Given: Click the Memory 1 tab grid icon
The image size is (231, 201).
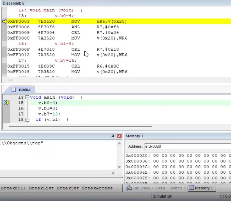Looking at the screenshot, I should click(191, 188).
